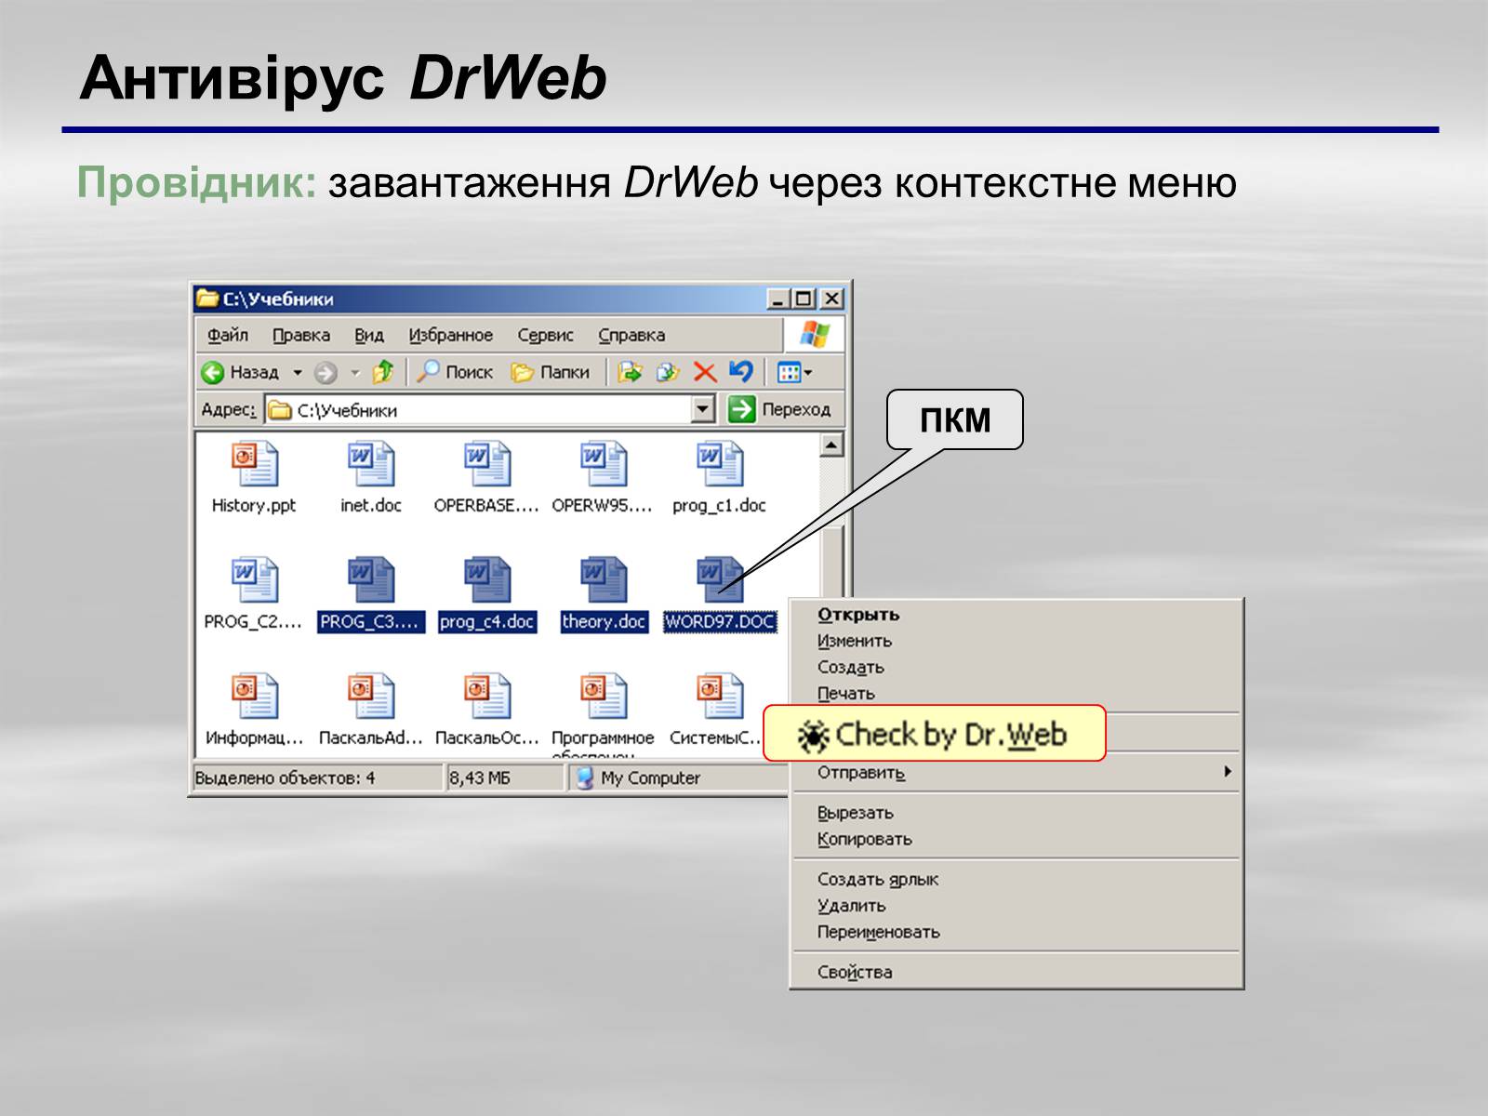Open the Forward button history dropdown arrow
Viewport: 1488px width, 1116px height.
[354, 373]
